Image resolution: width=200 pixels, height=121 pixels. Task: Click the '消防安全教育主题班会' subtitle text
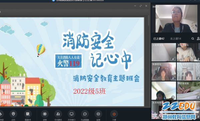click(106, 79)
